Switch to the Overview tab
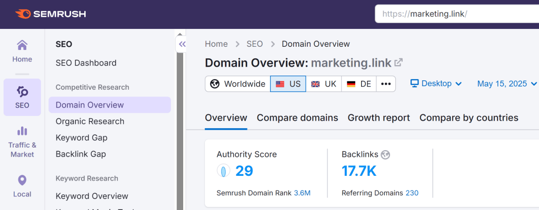Viewport: 539px width, 210px height. [226, 118]
